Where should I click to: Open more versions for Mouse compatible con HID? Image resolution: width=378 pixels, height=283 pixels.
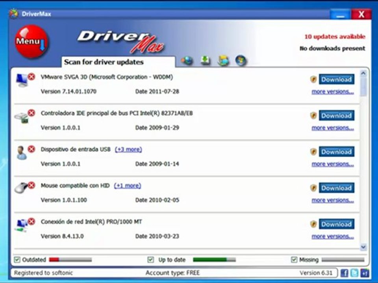click(x=333, y=200)
